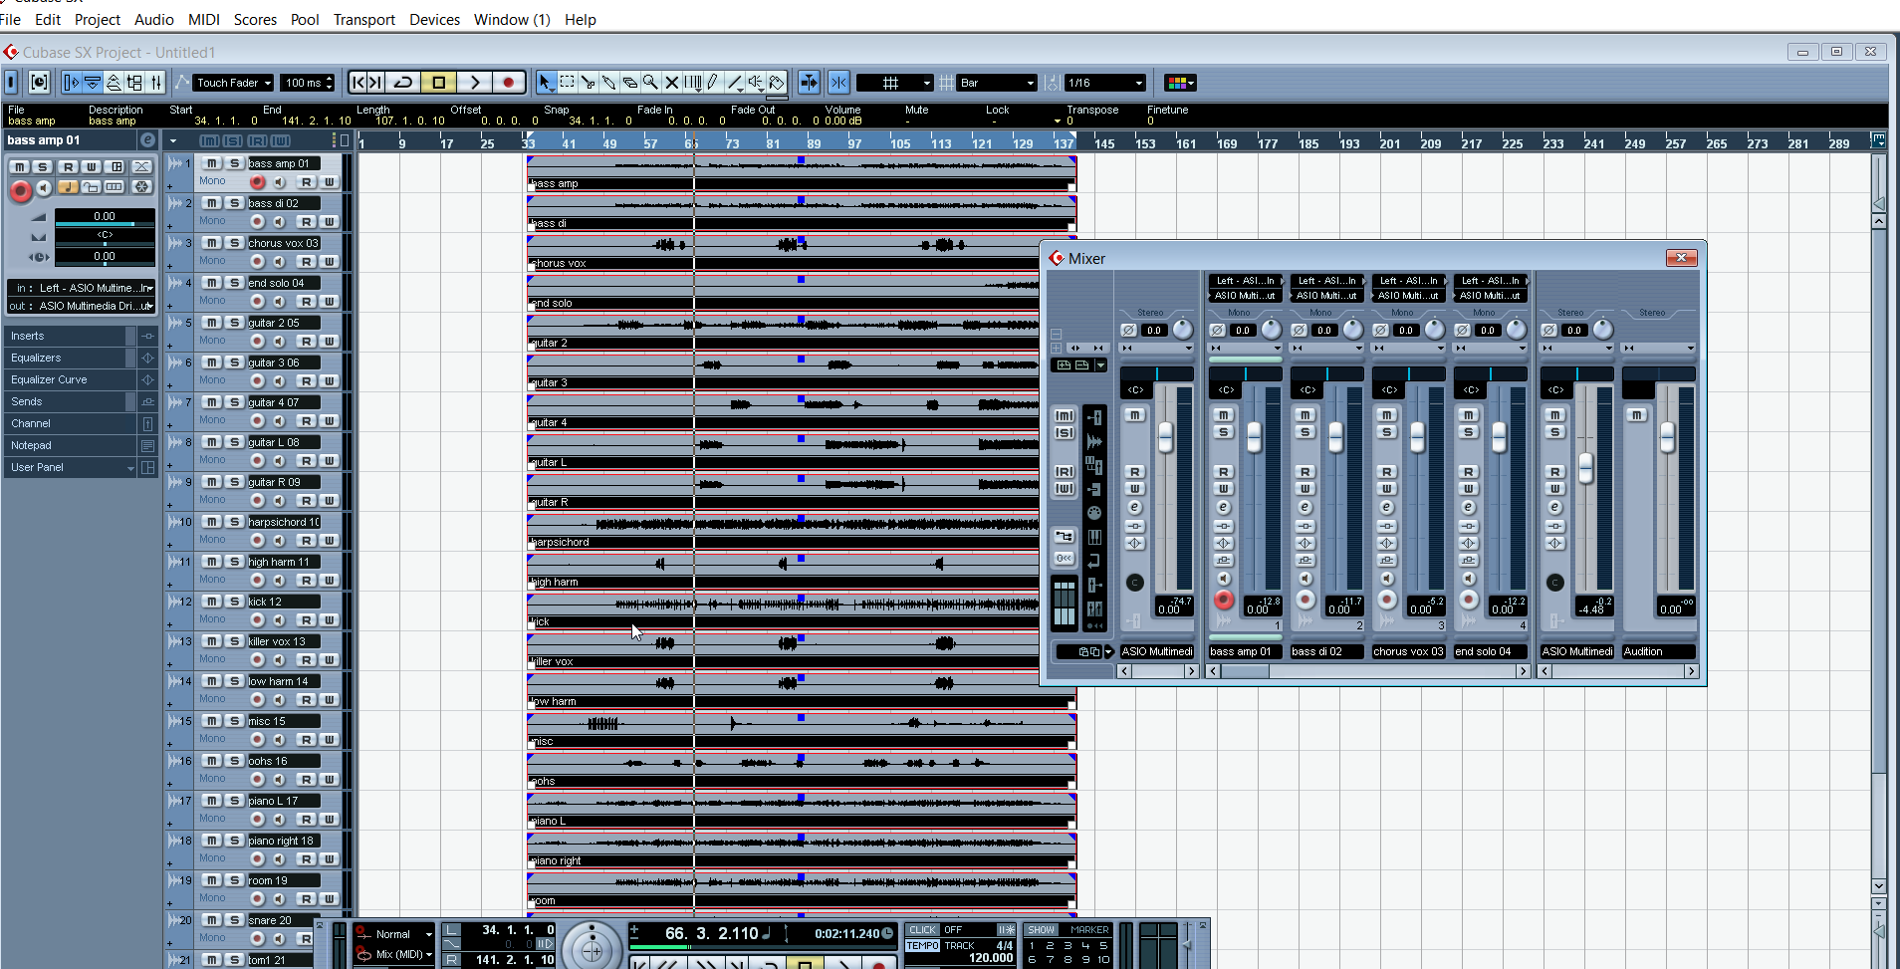Mute chorus vox 03 channel in Mixer
This screenshot has width=1900, height=969.
[x=1386, y=414]
